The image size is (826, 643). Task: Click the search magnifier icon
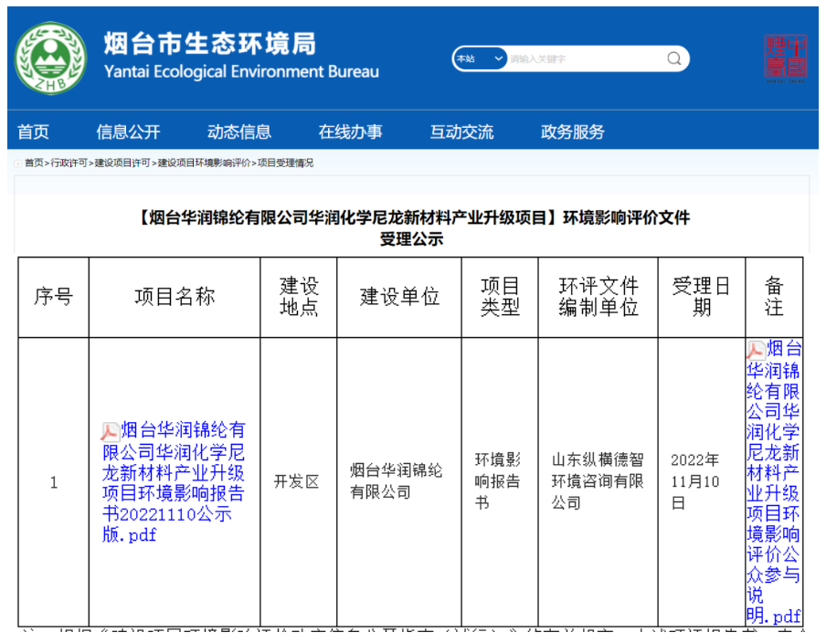[x=673, y=58]
